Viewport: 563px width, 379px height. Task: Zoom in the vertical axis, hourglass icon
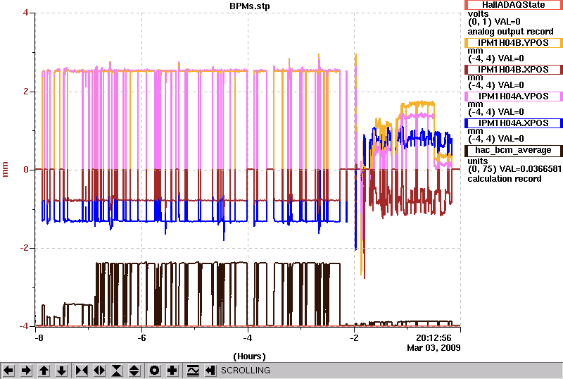(117, 371)
